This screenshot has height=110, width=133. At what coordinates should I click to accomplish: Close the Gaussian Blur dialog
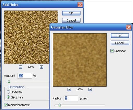click(129, 27)
